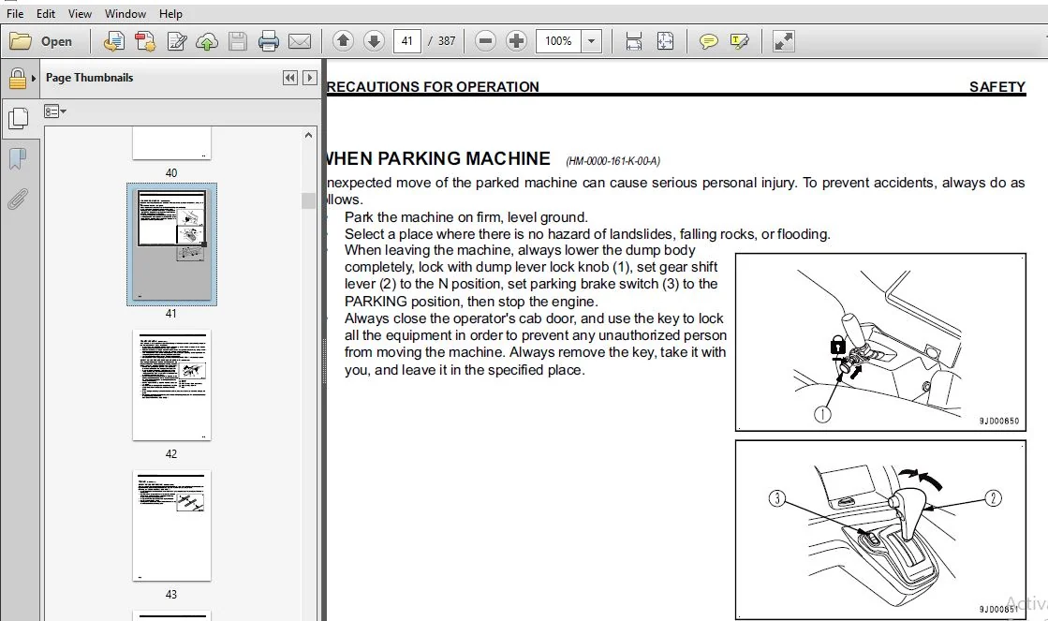Click the Open folder button

pos(41,41)
